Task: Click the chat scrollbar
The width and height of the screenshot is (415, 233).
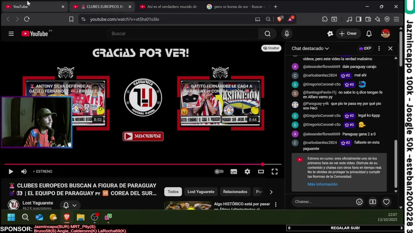Action: tap(396, 164)
